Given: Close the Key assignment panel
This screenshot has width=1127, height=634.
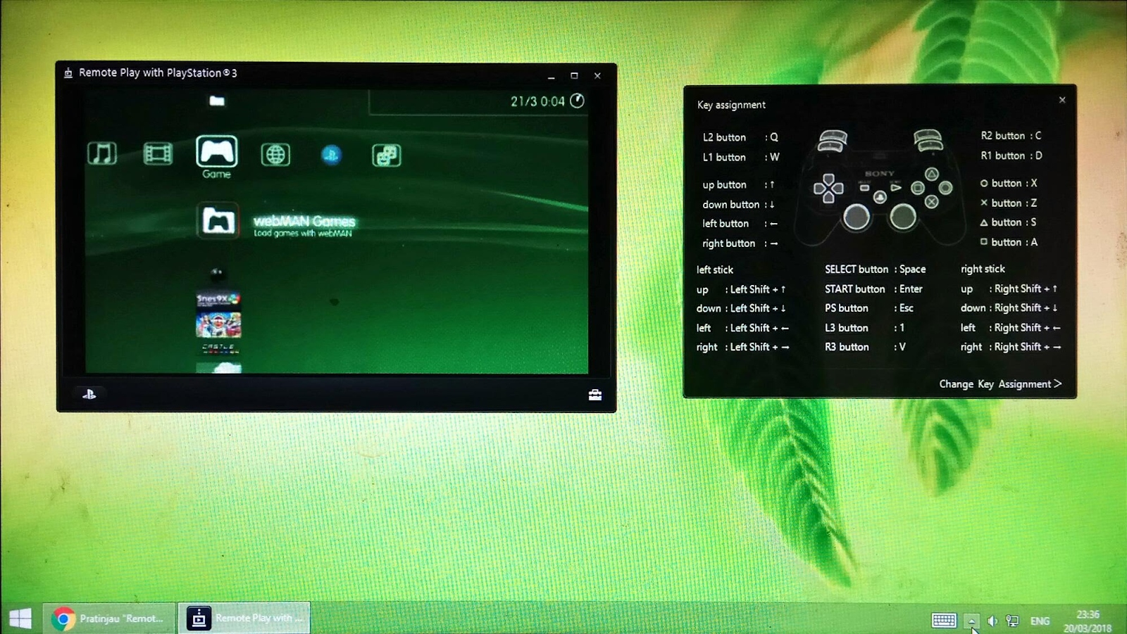Looking at the screenshot, I should pyautogui.click(x=1062, y=100).
